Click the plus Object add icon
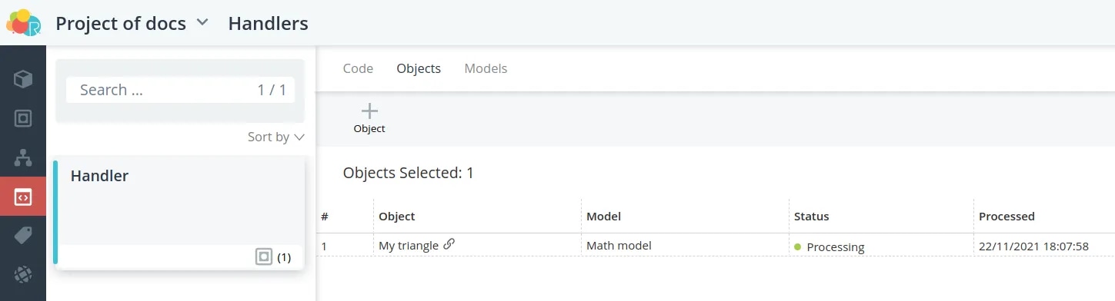 [x=369, y=111]
